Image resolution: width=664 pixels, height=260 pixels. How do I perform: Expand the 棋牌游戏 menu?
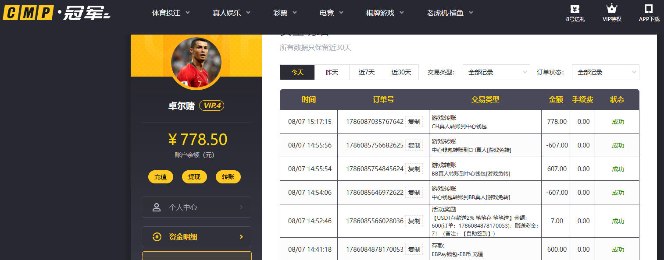coord(385,13)
